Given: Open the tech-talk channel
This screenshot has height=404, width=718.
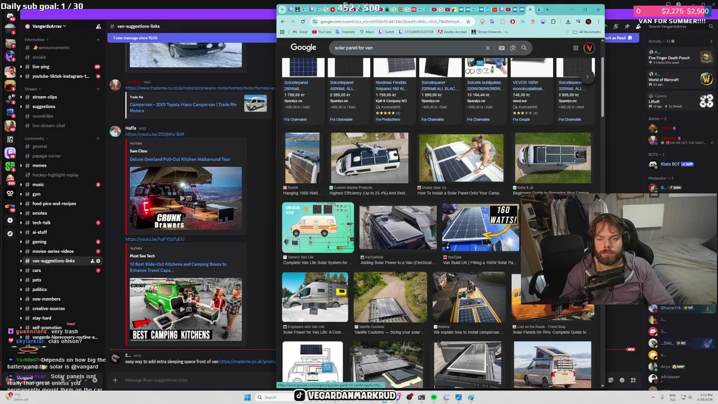Looking at the screenshot, I should point(62,223).
